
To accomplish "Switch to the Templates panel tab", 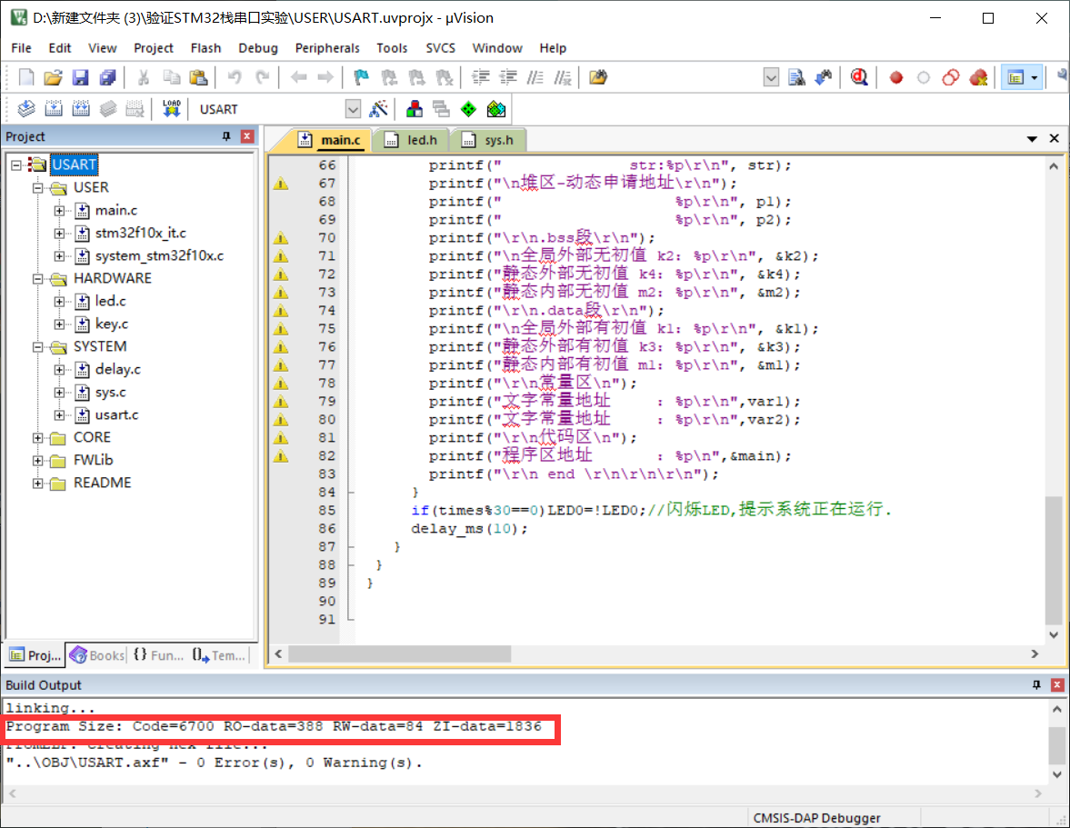I will click(x=219, y=655).
